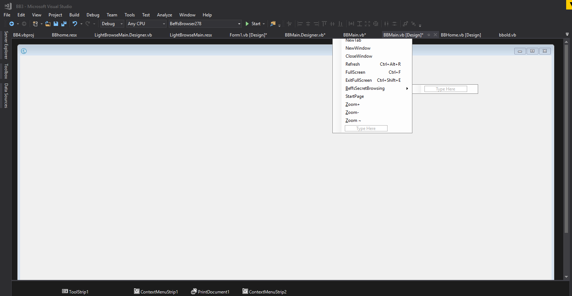The width and height of the screenshot is (572, 296).
Task: Click the Size to Grid icon
Action: point(375,24)
